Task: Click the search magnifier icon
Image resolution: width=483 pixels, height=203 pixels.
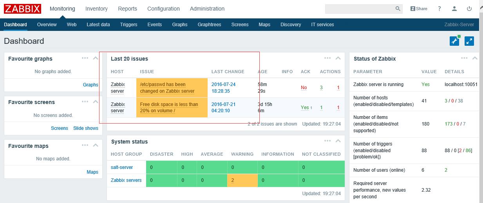Action: pos(398,9)
